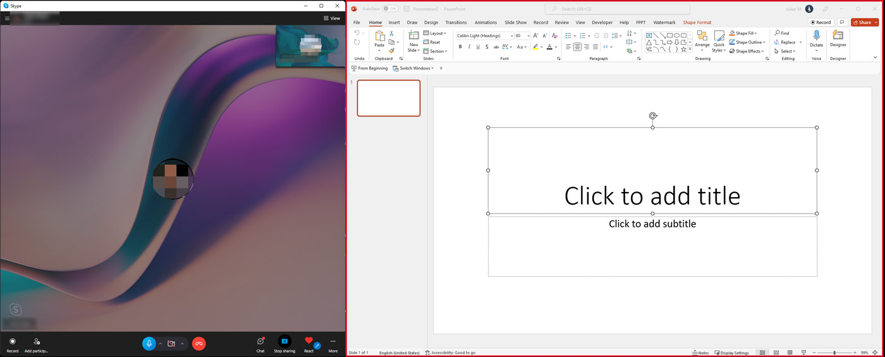885x357 pixels.
Task: Open the Designer pane
Action: pos(838,39)
